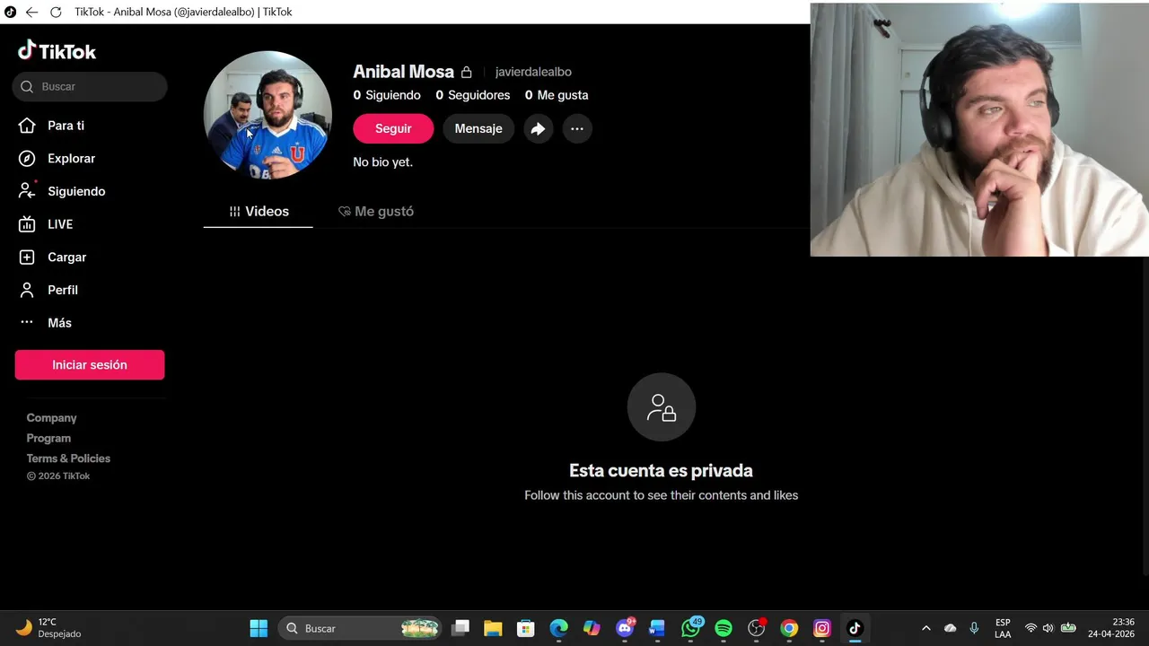Click the private account lock-person icon
This screenshot has width=1149, height=646.
662,407
